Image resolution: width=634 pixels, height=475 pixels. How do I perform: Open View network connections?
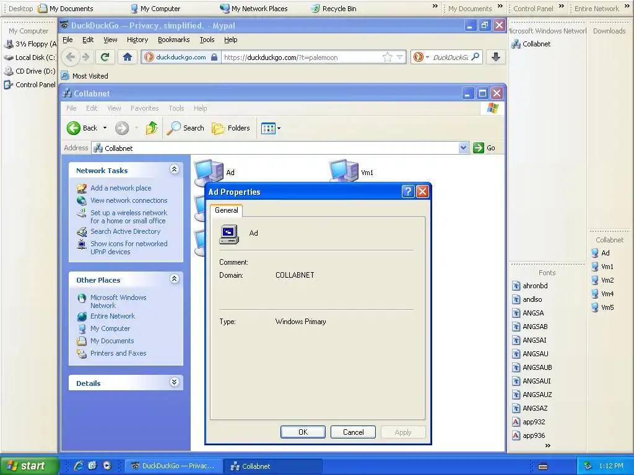[x=129, y=200]
